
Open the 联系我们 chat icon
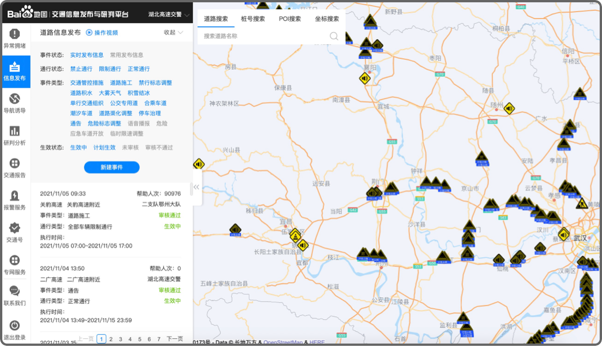pyautogui.click(x=14, y=291)
